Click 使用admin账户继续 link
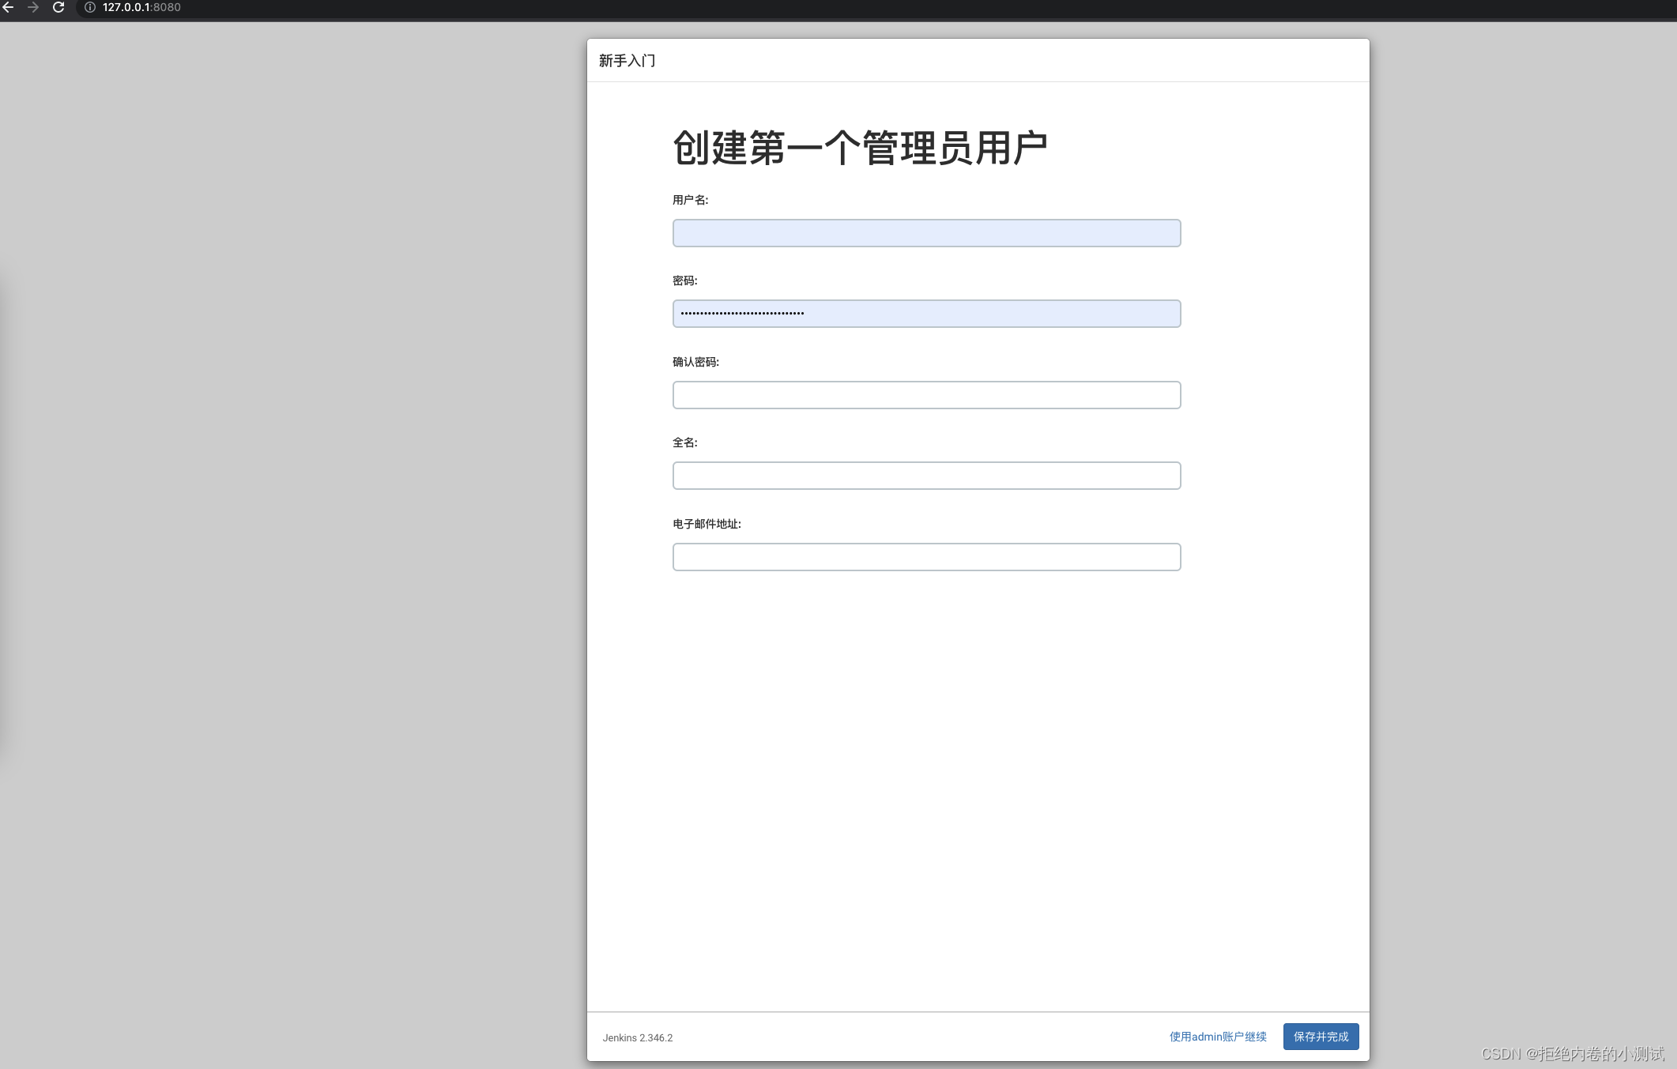1677x1069 pixels. (1218, 1037)
